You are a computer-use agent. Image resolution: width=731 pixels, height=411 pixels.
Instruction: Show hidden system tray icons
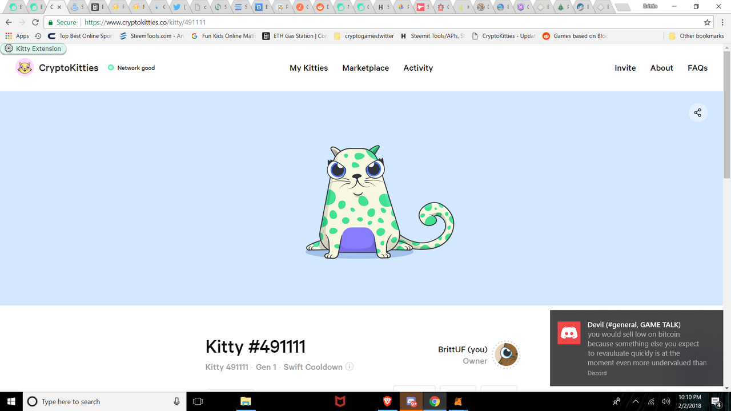tap(635, 401)
